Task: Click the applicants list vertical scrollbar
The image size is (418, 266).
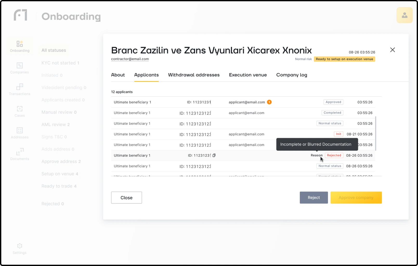Action: coord(376,133)
